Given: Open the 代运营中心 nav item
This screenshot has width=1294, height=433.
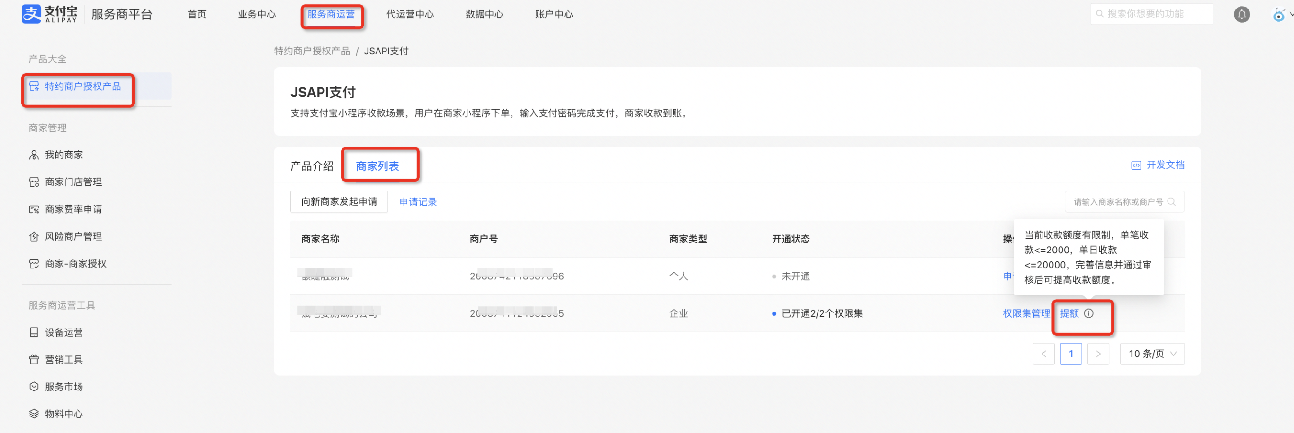Looking at the screenshot, I should 410,14.
